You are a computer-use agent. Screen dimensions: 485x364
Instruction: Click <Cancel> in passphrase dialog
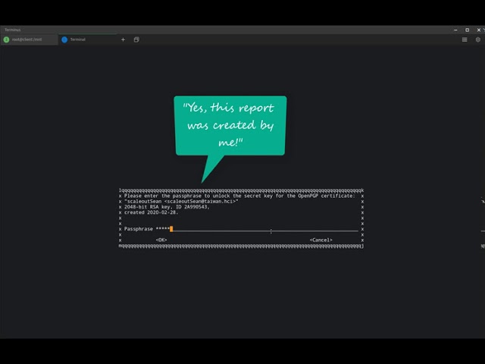point(321,240)
